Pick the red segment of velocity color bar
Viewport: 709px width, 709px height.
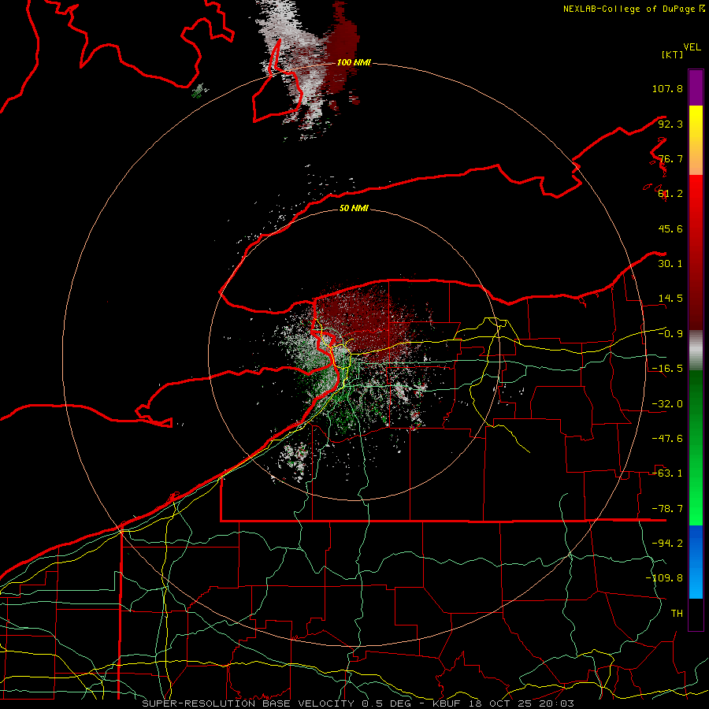point(696,252)
